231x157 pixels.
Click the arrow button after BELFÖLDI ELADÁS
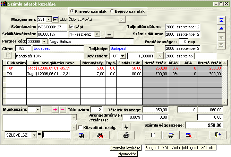[x=122, y=19]
